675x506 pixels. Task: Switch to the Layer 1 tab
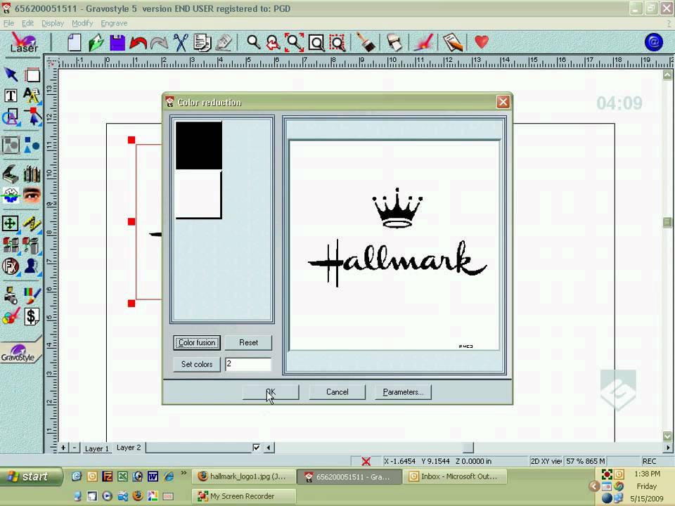[x=97, y=448]
